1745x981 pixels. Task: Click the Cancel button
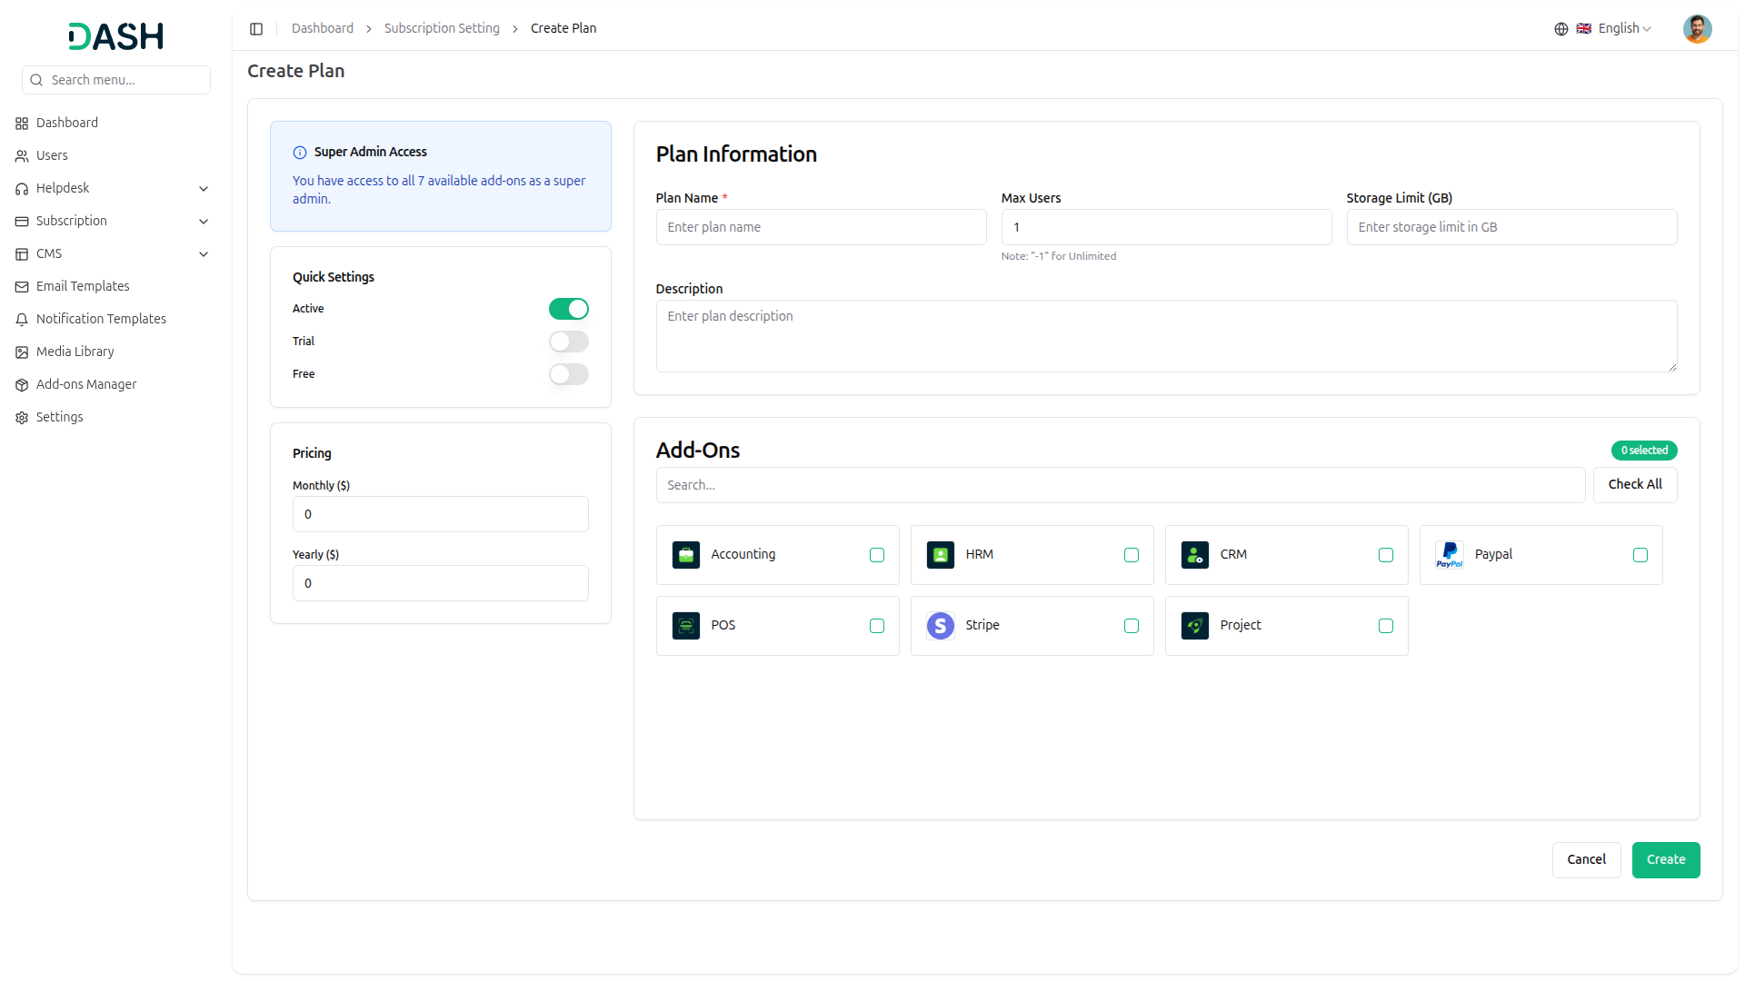pos(1587,859)
